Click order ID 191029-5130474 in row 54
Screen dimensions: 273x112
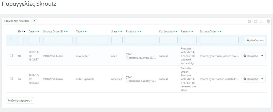pyautogui.click(x=53, y=79)
